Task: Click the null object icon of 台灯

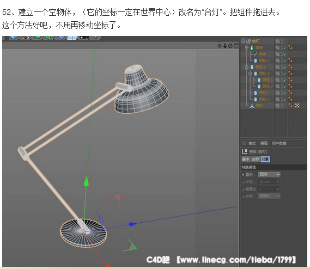Action: point(248,41)
